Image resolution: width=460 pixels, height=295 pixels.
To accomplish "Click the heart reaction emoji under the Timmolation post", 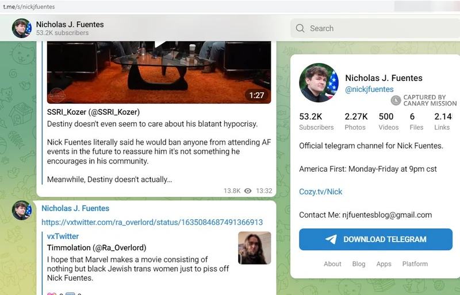I will (52, 293).
